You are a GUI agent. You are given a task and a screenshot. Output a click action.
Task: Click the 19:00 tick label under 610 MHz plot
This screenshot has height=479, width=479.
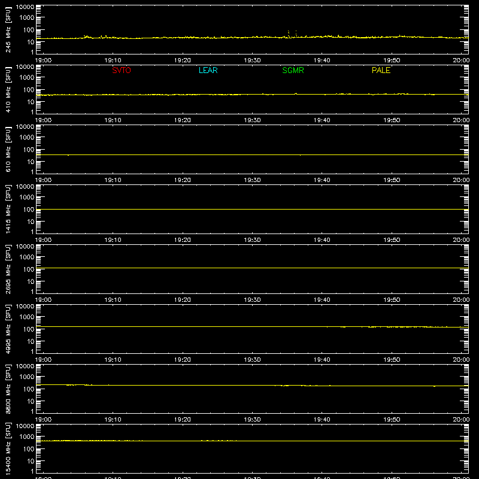(43, 180)
